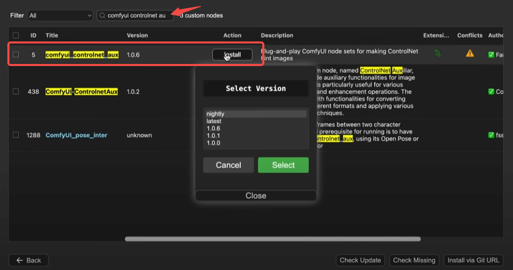The image size is (513, 270).
Task: Sort by the Title column header
Action: tap(52, 36)
